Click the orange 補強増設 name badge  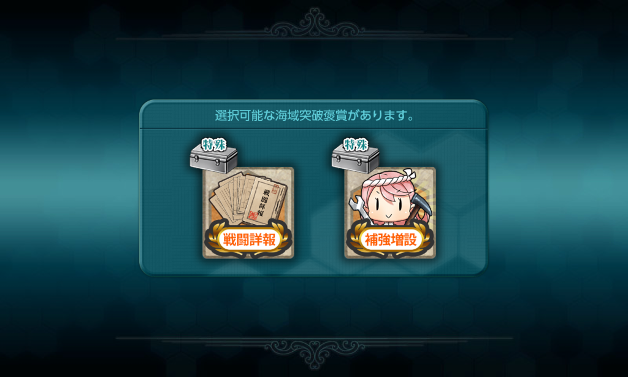point(391,240)
